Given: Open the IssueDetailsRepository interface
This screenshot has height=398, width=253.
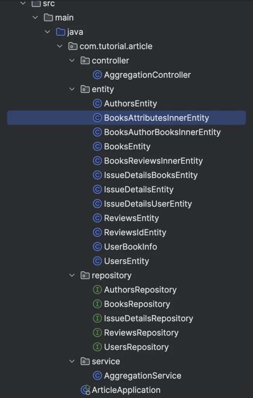Looking at the screenshot, I should click(148, 319).
